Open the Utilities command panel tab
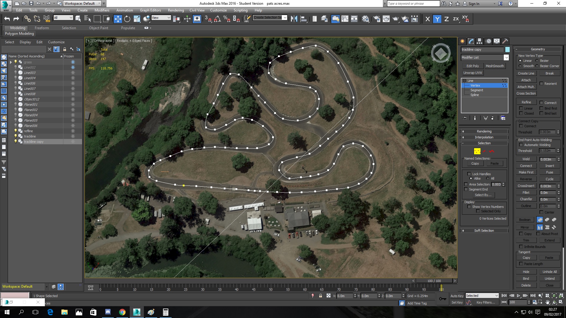Image resolution: width=566 pixels, height=318 pixels. click(x=505, y=41)
